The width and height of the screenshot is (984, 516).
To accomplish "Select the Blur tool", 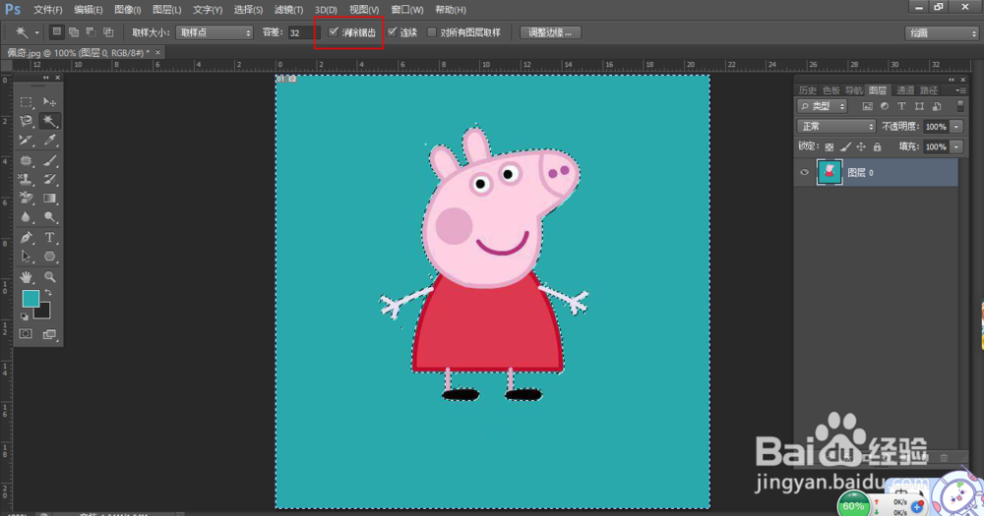I will pyautogui.click(x=26, y=217).
